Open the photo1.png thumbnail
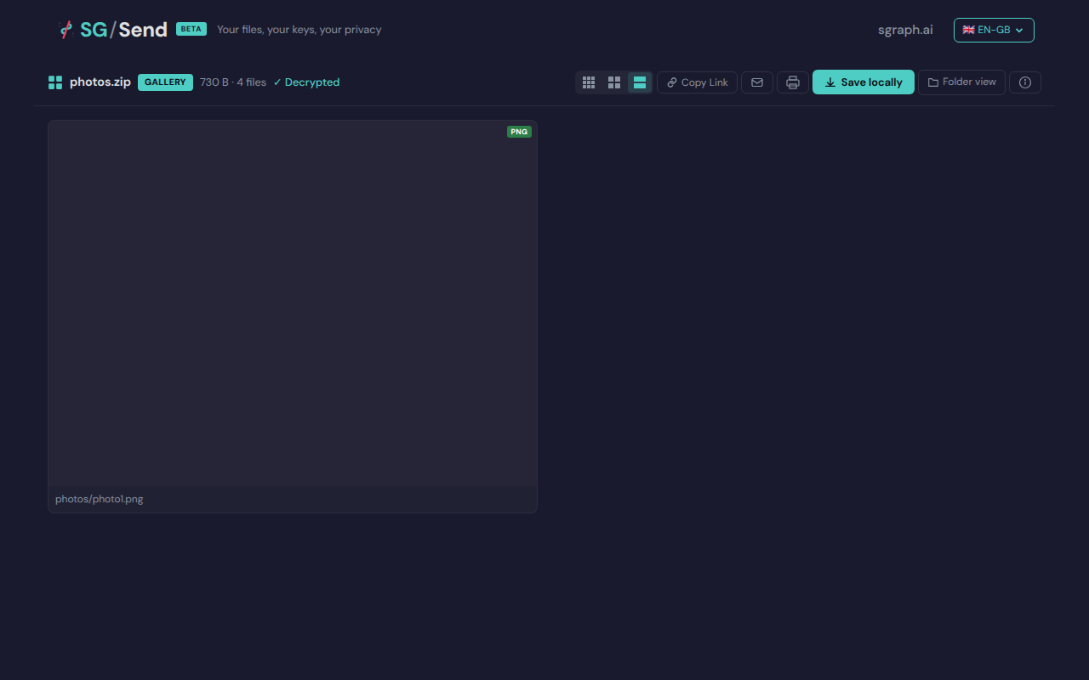 (293, 303)
